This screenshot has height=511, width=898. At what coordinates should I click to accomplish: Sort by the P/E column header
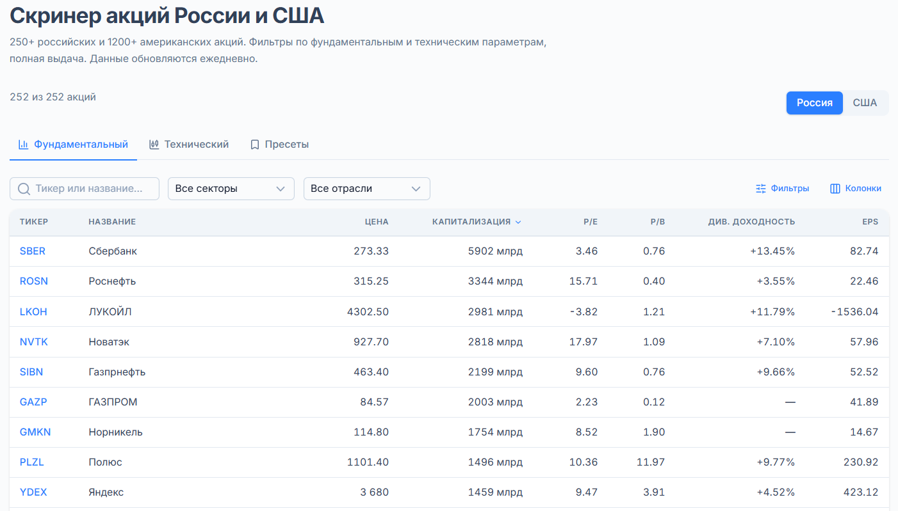coord(591,222)
